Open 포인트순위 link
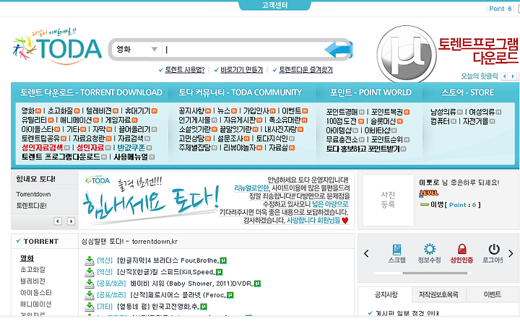 (x=386, y=139)
